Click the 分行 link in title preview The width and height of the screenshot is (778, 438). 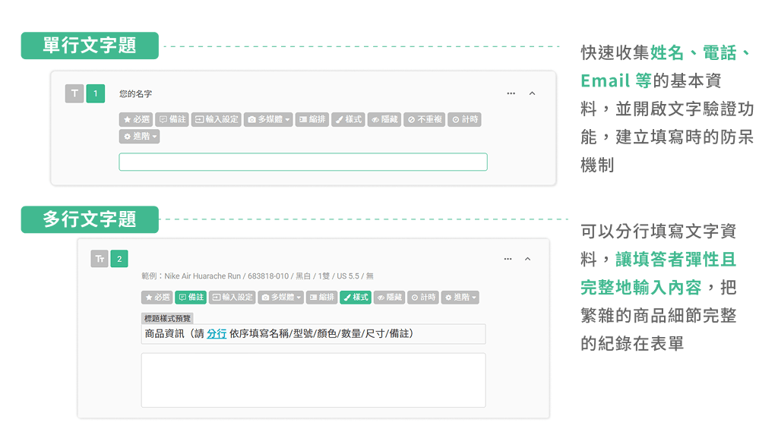pyautogui.click(x=217, y=333)
